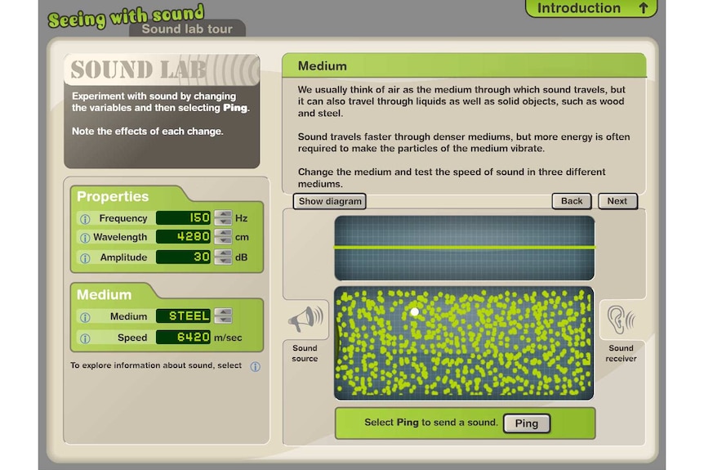
Task: Click the Introduction up-arrow icon
Action: coord(644,7)
